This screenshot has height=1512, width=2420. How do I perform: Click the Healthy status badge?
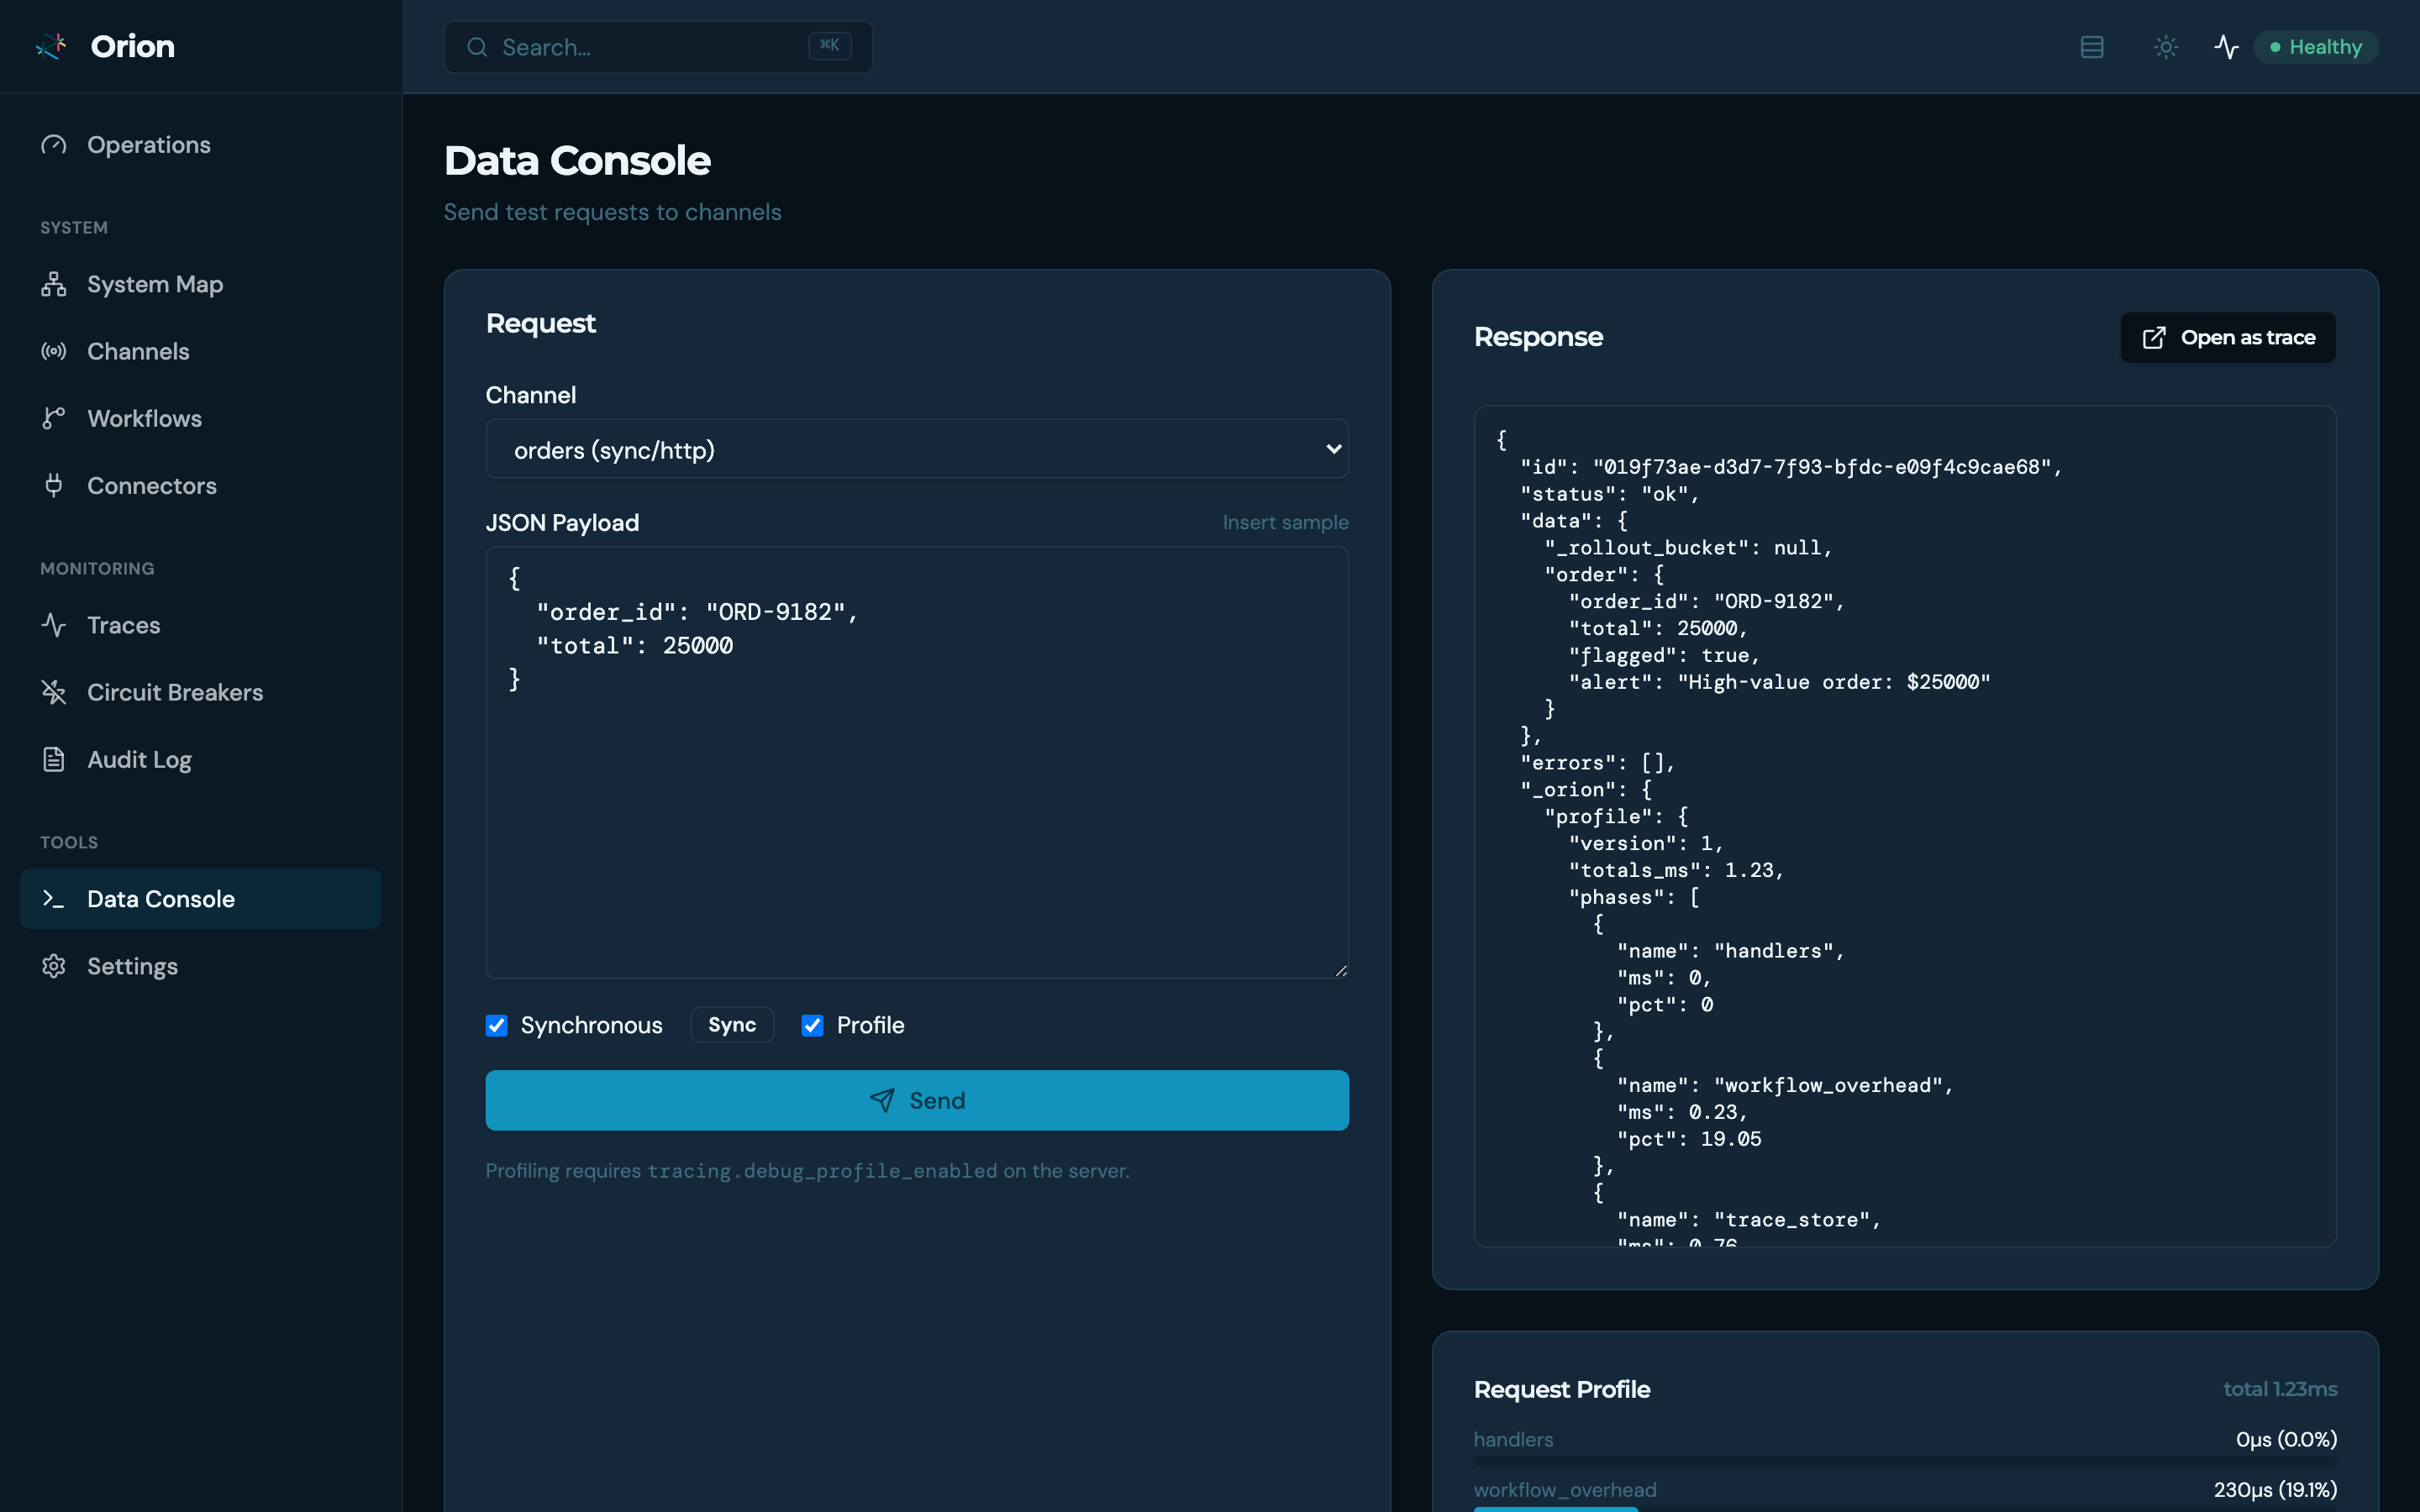[x=2316, y=47]
